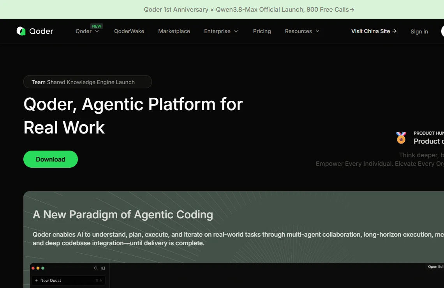Open the QoderWake nav item
444x288 pixels.
tap(129, 31)
